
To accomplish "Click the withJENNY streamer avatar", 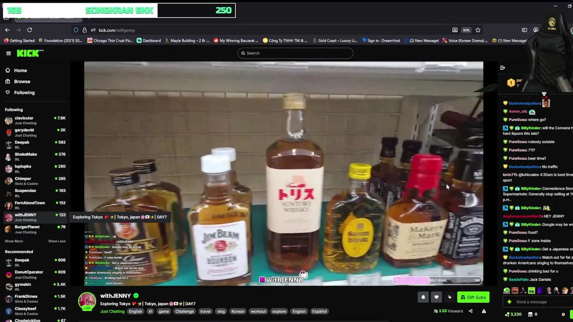I will [x=87, y=301].
